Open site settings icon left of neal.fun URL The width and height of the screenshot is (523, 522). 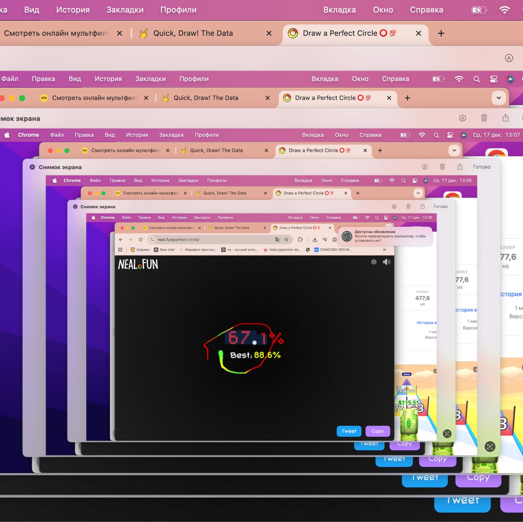[x=152, y=239]
